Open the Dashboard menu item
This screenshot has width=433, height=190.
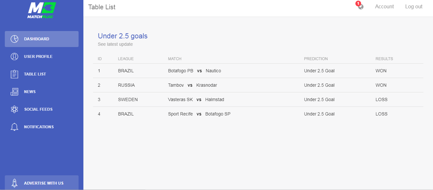(42, 39)
